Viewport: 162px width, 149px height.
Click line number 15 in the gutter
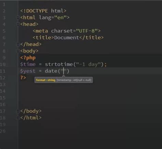(x=3, y=98)
